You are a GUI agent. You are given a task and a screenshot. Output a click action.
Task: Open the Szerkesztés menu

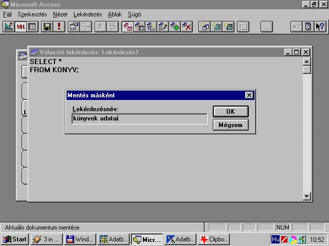pyautogui.click(x=31, y=14)
